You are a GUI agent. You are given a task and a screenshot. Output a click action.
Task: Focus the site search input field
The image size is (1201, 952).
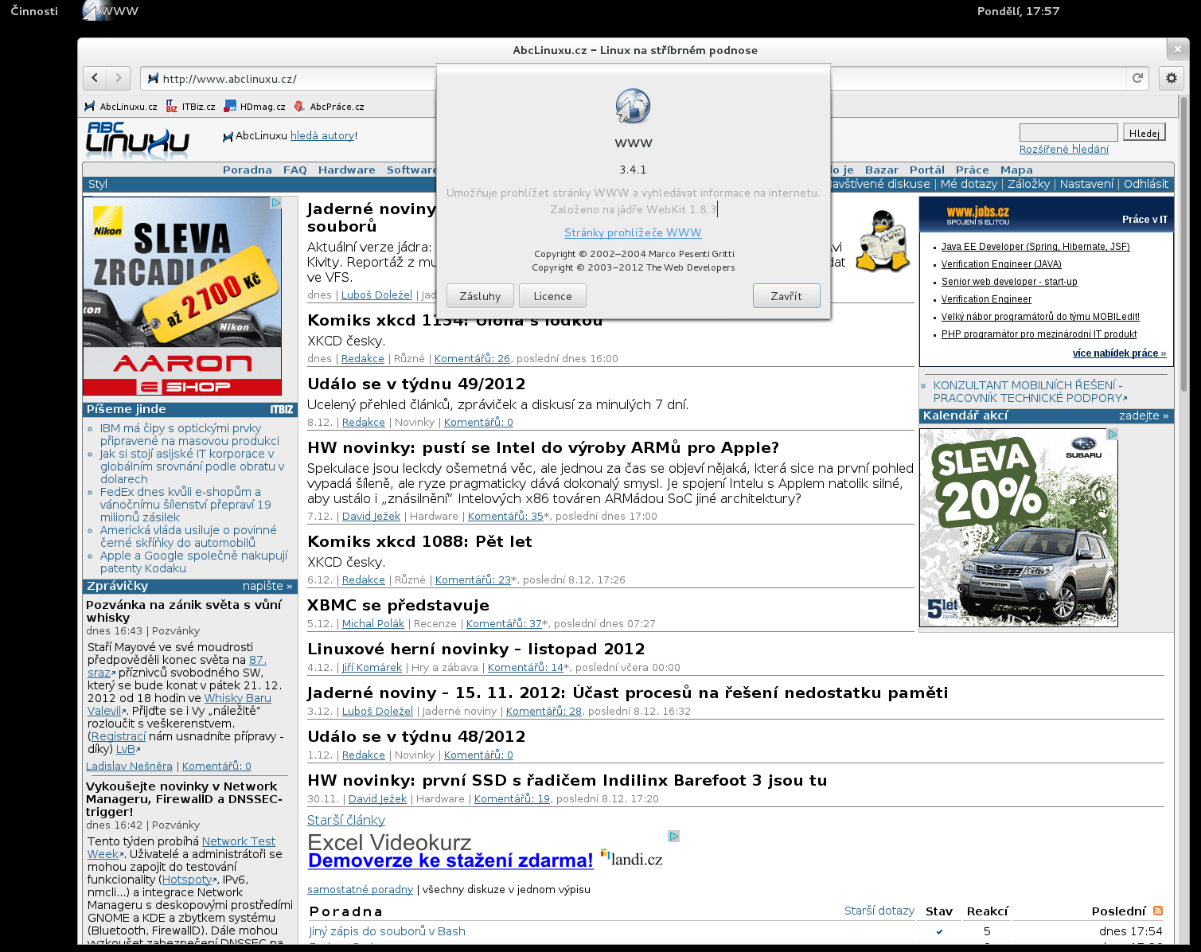tap(1069, 133)
